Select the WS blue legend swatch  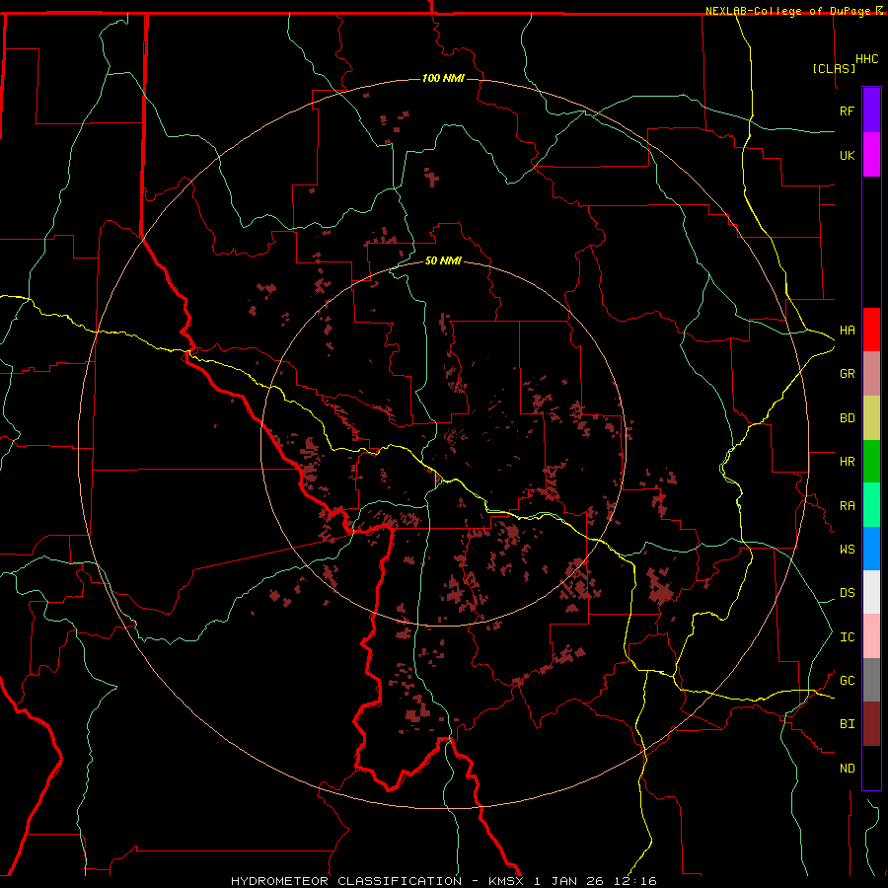coord(871,549)
